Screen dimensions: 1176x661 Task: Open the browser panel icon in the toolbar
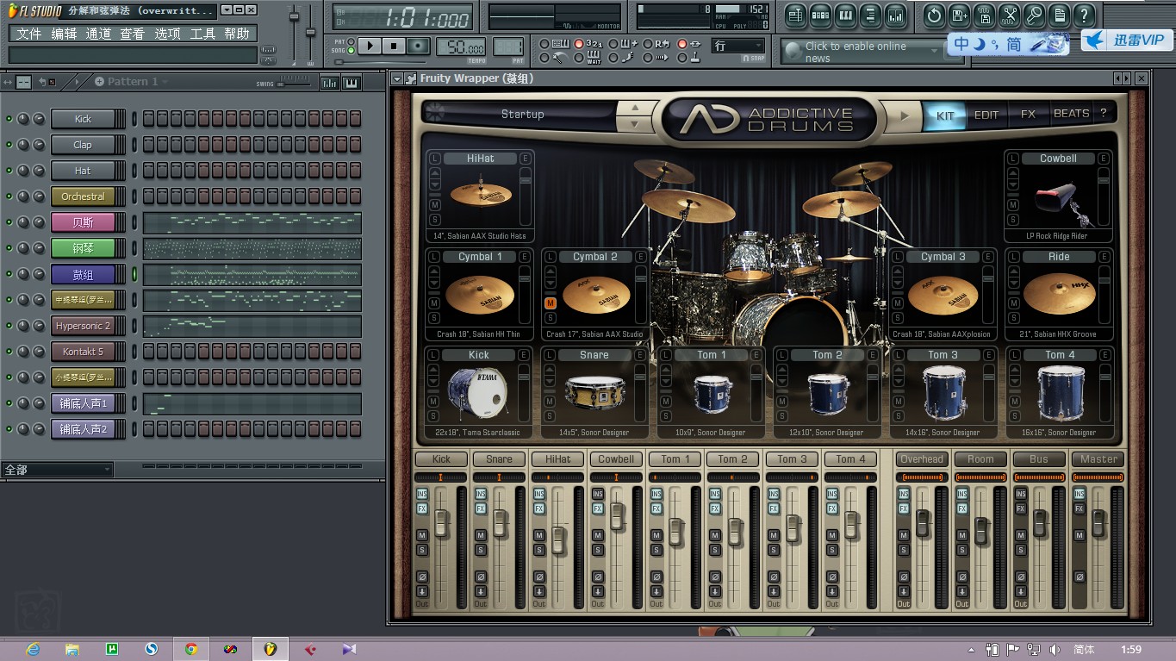coord(870,15)
